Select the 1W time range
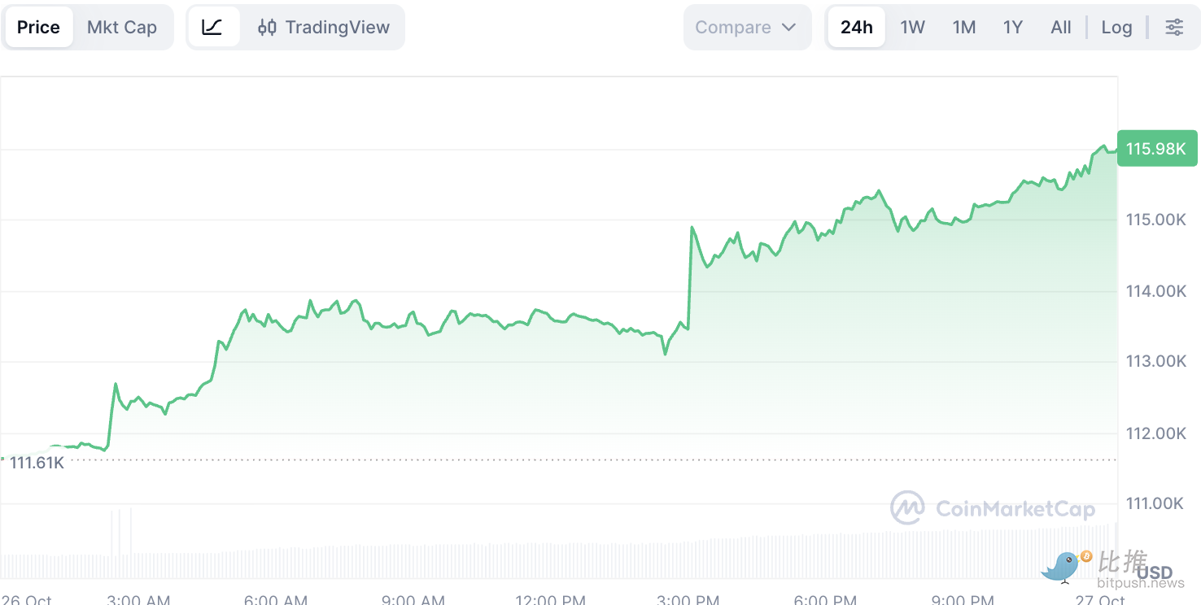Screen dimensions: 1201x605 point(912,27)
